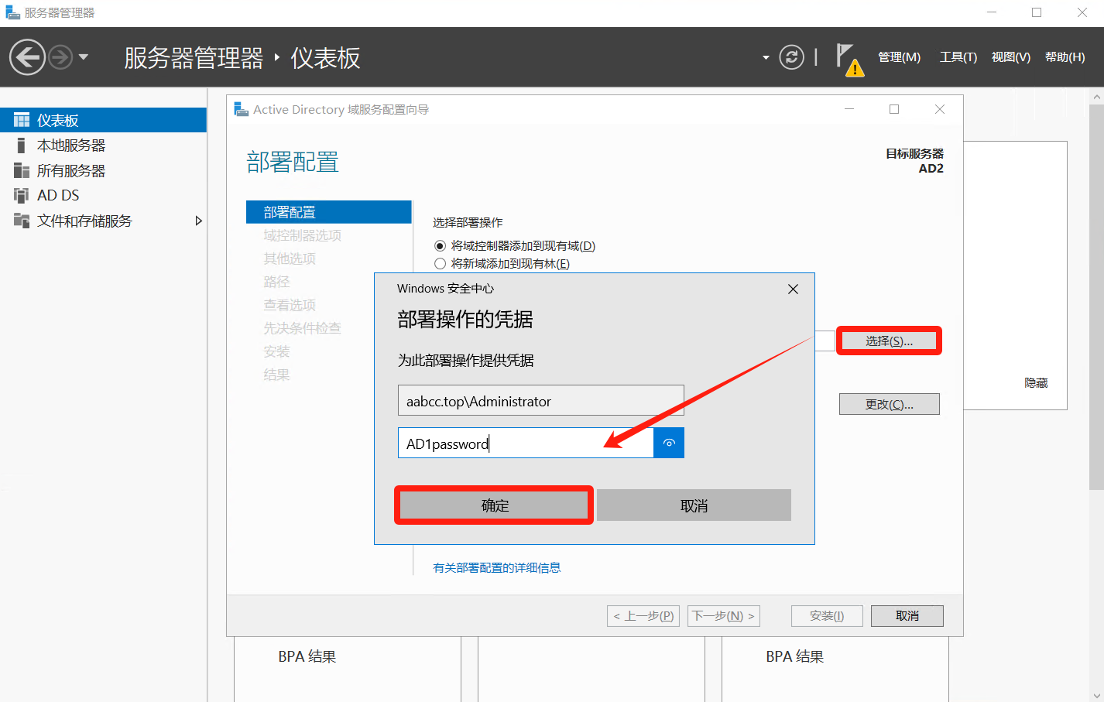This screenshot has width=1104, height=702.
Task: Click the back navigation arrow icon
Action: pos(27,57)
